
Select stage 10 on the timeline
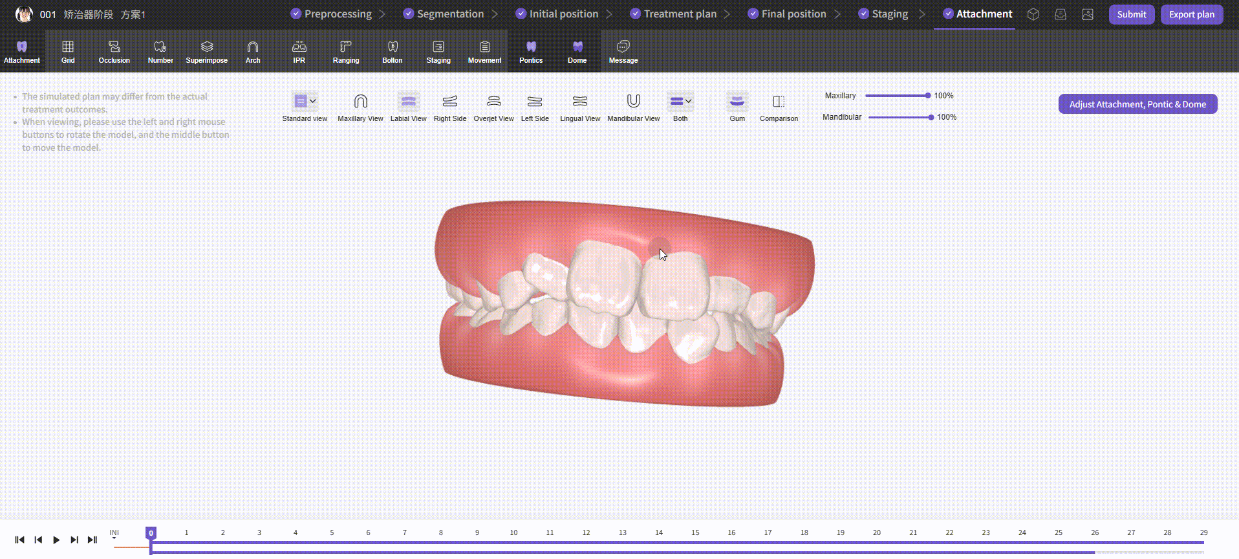pyautogui.click(x=513, y=532)
